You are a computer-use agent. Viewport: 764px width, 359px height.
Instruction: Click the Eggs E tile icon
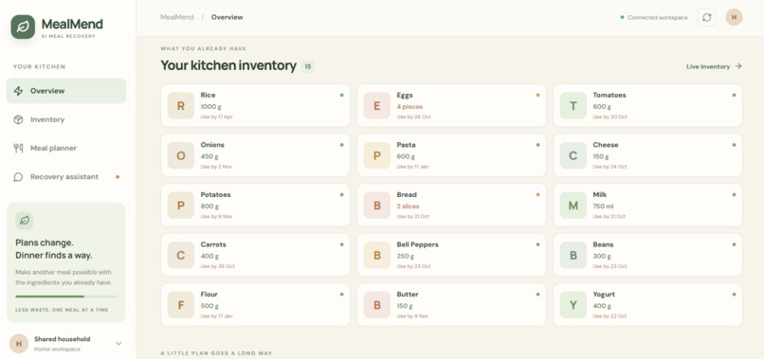click(377, 106)
